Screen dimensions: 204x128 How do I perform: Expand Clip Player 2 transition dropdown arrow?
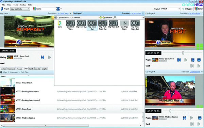143,13
